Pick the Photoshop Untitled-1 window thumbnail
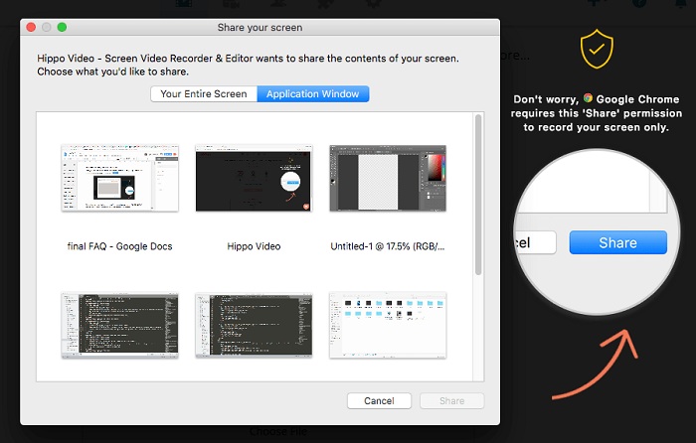This screenshot has width=696, height=443. (388, 178)
